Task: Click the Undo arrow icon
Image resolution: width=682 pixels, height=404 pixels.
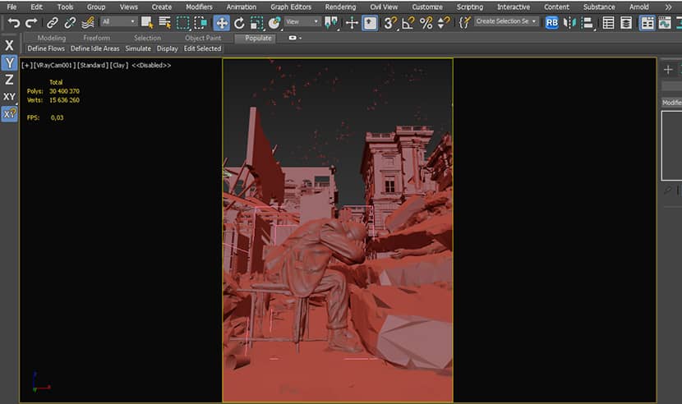Action: tap(13, 23)
